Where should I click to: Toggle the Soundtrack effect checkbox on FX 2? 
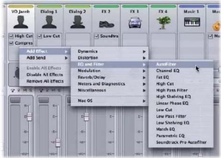click(96, 36)
